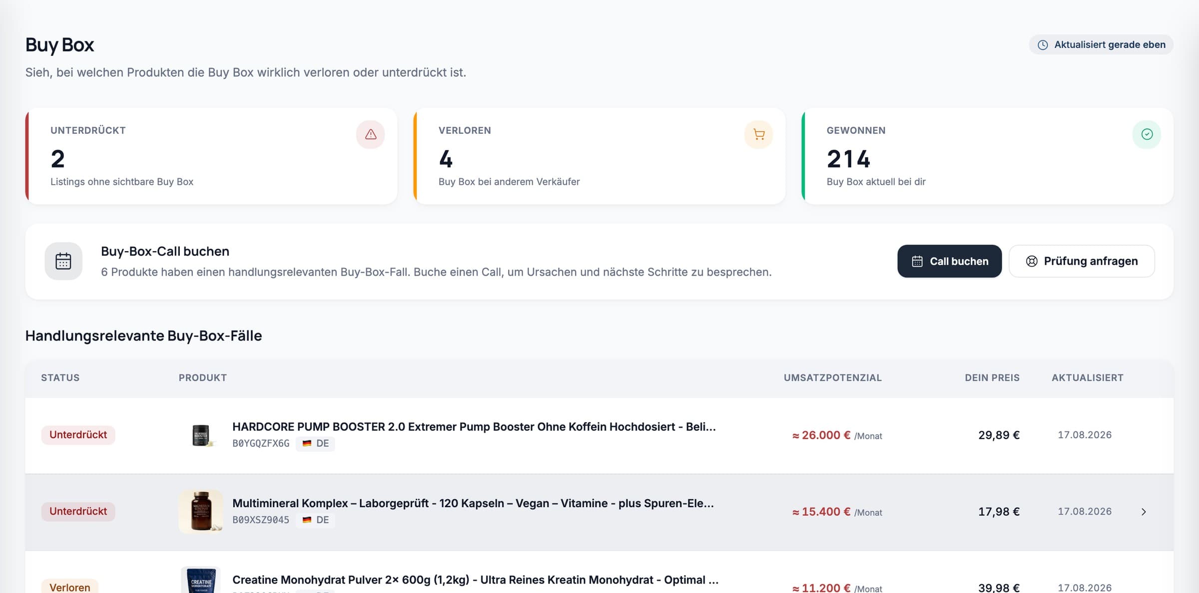Click the 17.08.2026 date in the HARDCORE PUMP BOOSTER row
This screenshot has width=1199, height=593.
(1085, 435)
